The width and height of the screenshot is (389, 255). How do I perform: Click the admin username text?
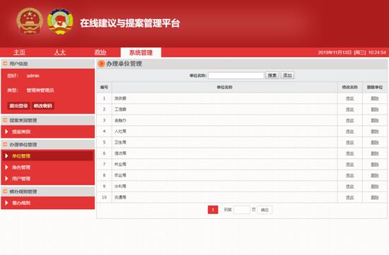(33, 76)
